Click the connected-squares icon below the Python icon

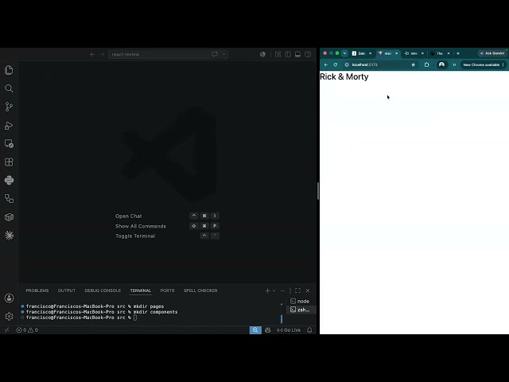click(9, 198)
